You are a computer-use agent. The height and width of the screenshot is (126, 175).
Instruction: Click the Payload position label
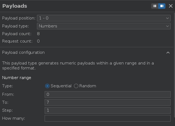[19, 18]
